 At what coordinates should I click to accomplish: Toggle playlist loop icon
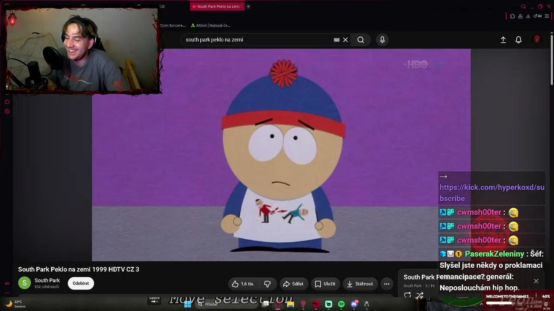pyautogui.click(x=407, y=295)
